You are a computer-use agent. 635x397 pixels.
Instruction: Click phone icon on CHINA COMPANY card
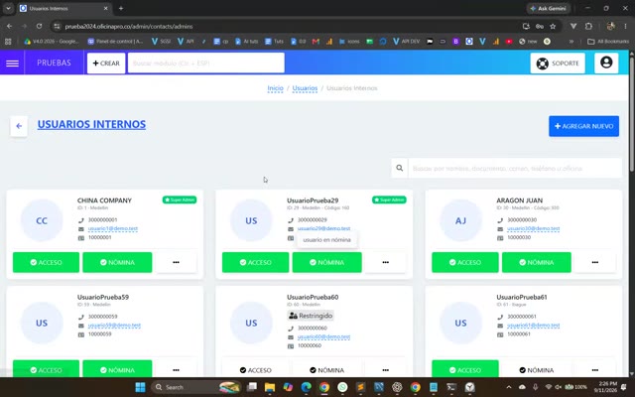click(81, 220)
